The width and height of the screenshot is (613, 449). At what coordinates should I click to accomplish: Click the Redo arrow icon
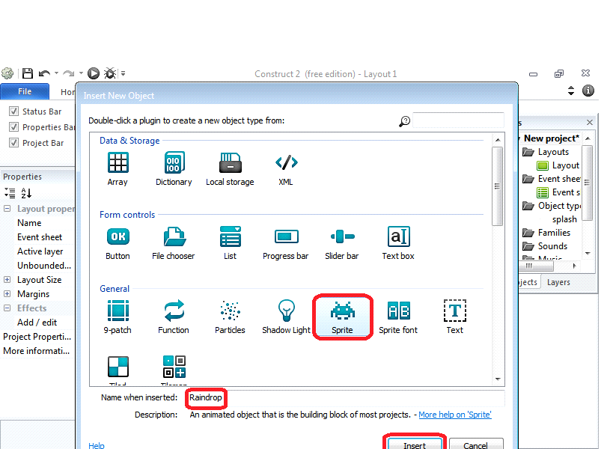click(x=69, y=73)
